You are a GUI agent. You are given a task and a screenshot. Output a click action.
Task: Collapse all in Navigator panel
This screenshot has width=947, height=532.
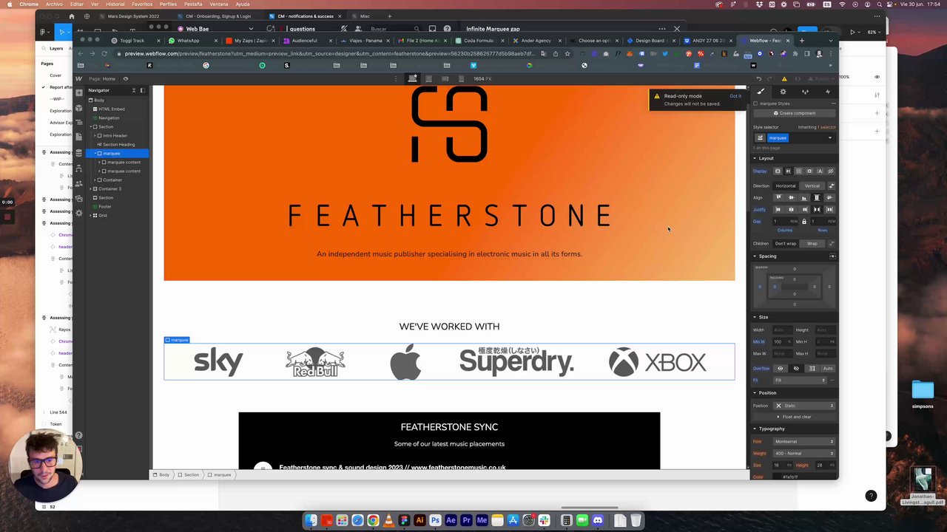pos(134,90)
